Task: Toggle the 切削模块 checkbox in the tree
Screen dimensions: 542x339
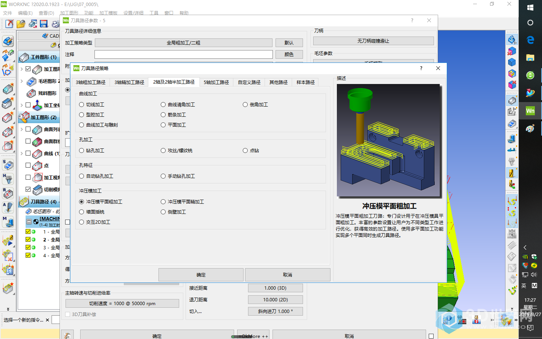Action: (x=28, y=189)
